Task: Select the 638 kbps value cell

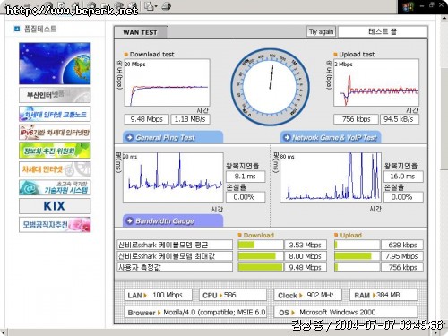Action: [402, 245]
